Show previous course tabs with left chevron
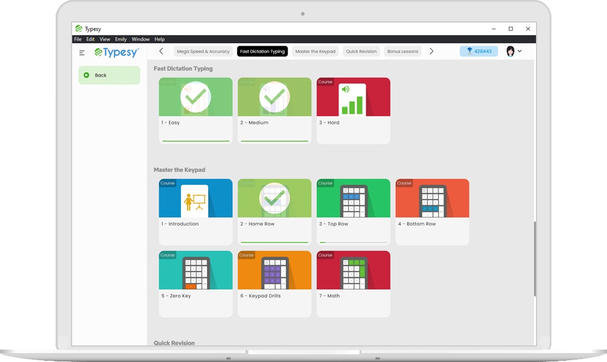The height and width of the screenshot is (362, 607). tap(162, 51)
